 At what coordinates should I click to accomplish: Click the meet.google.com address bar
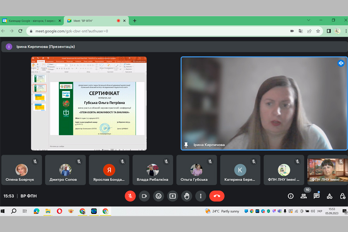(155, 31)
